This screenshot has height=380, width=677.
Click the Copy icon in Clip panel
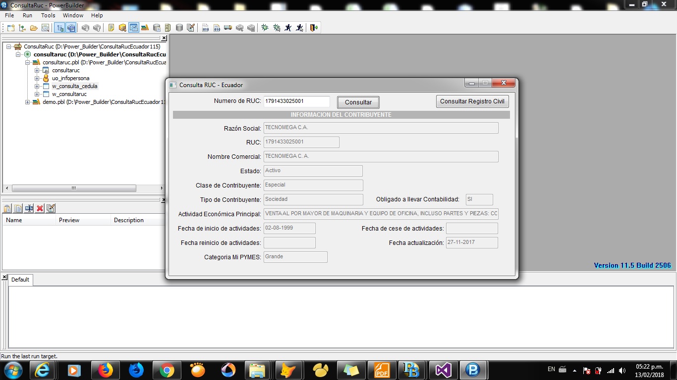pyautogui.click(x=18, y=208)
